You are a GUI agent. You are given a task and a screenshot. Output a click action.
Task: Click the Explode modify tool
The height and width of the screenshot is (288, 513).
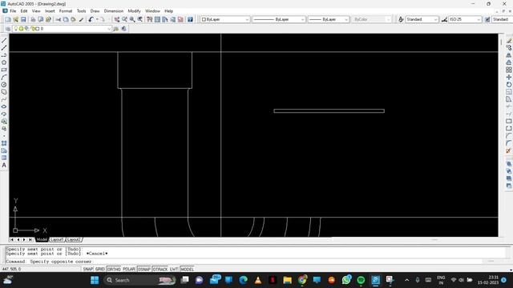(509, 151)
